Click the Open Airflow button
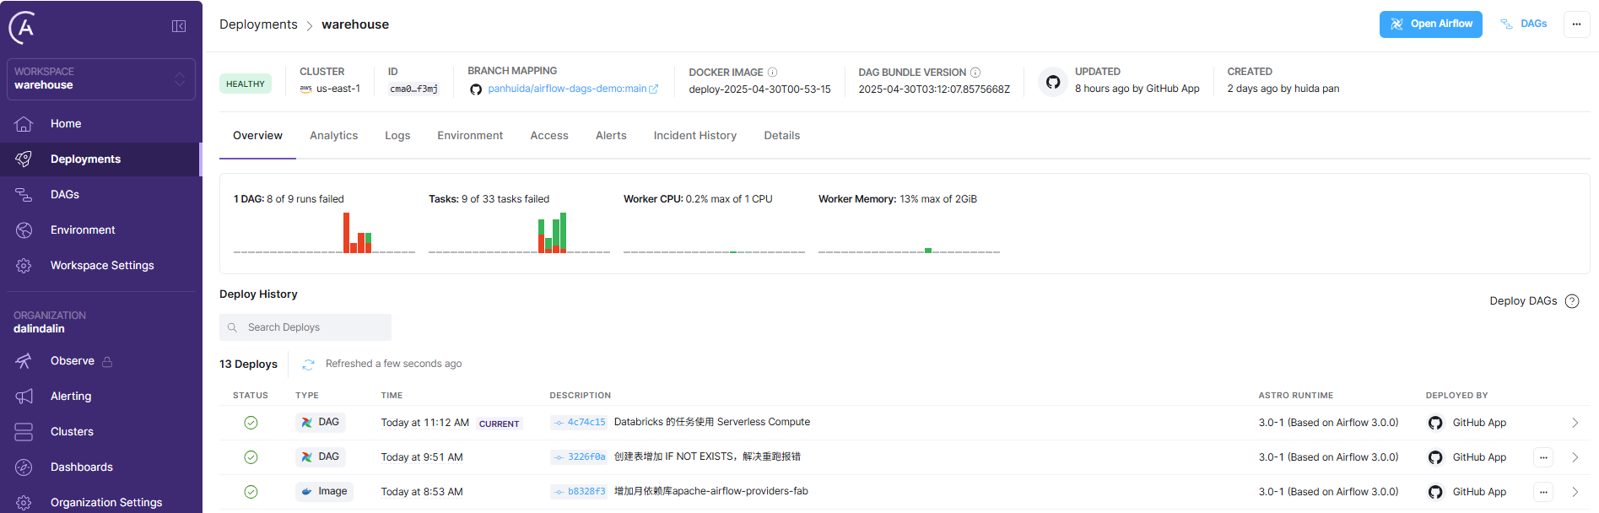The width and height of the screenshot is (1599, 513). point(1430,24)
